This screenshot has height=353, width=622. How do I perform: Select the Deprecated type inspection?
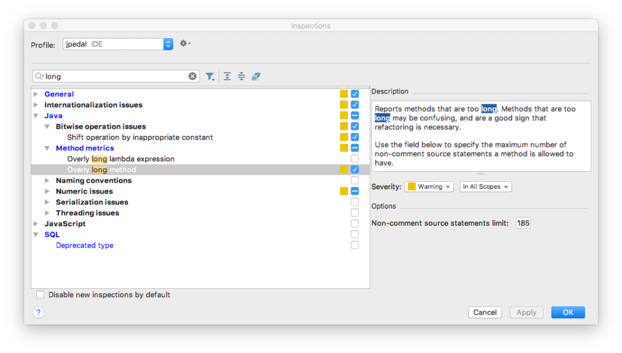coord(84,246)
